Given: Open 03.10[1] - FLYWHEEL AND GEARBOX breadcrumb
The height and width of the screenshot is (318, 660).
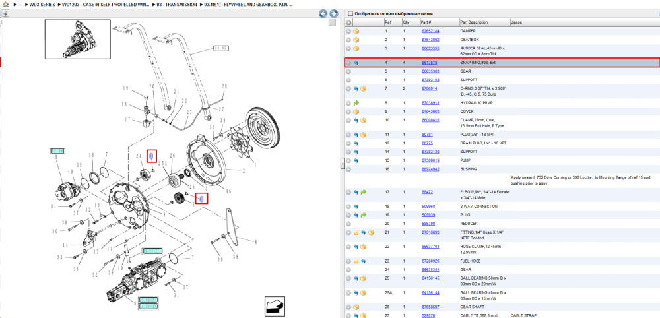Looking at the screenshot, I should pyautogui.click(x=248, y=4).
